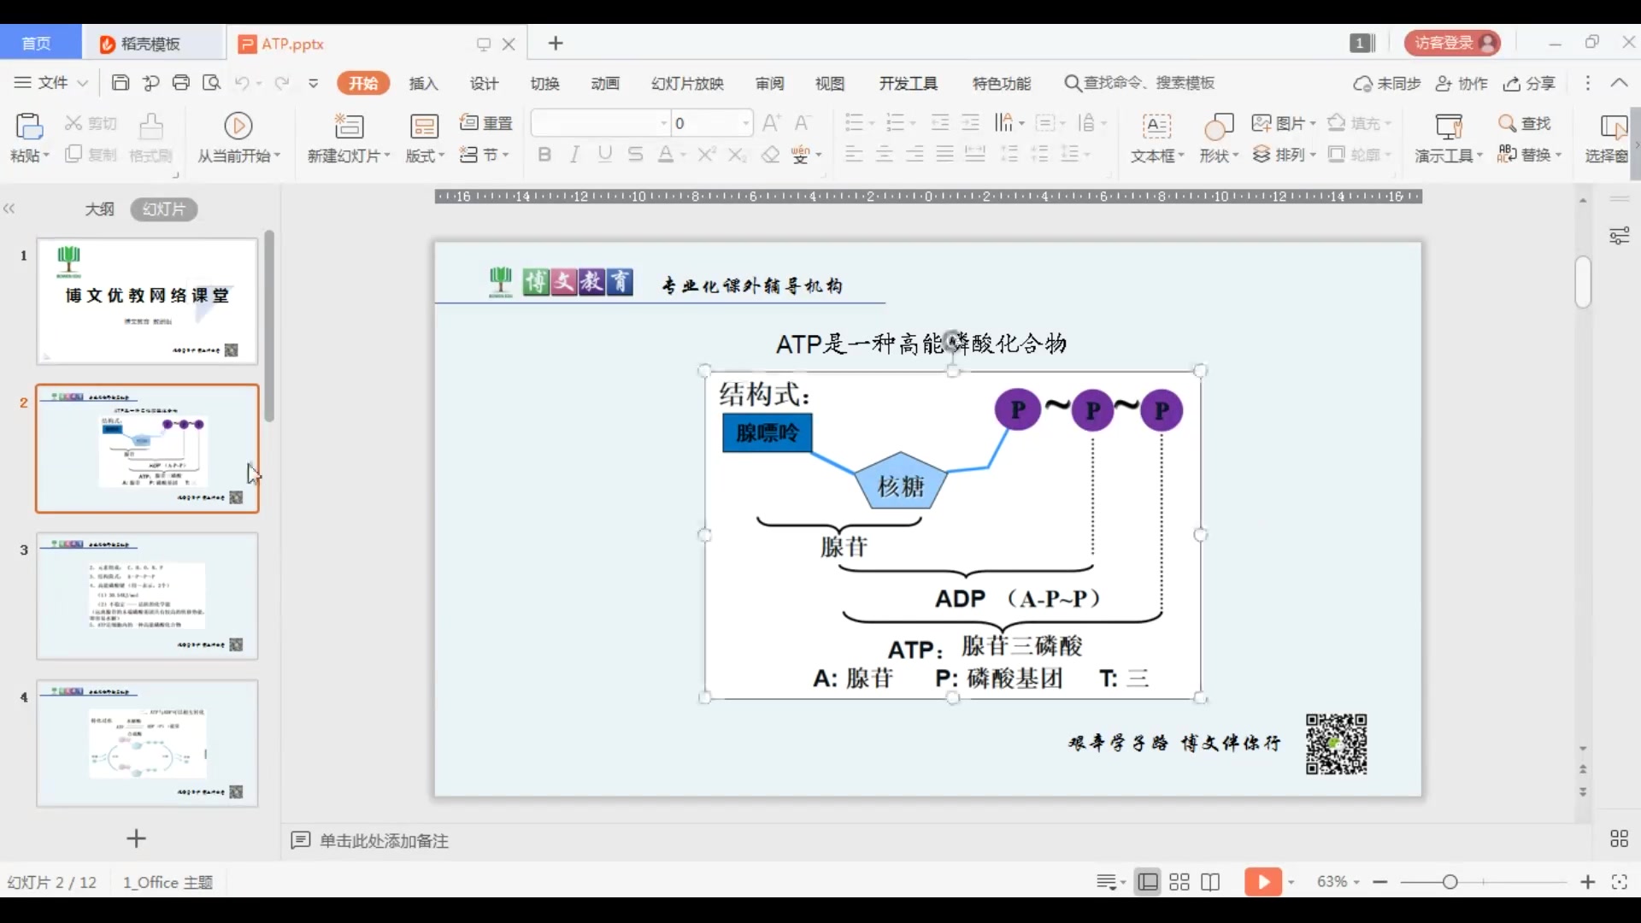Click the New Slide icon
The image size is (1641, 923).
pos(349,126)
